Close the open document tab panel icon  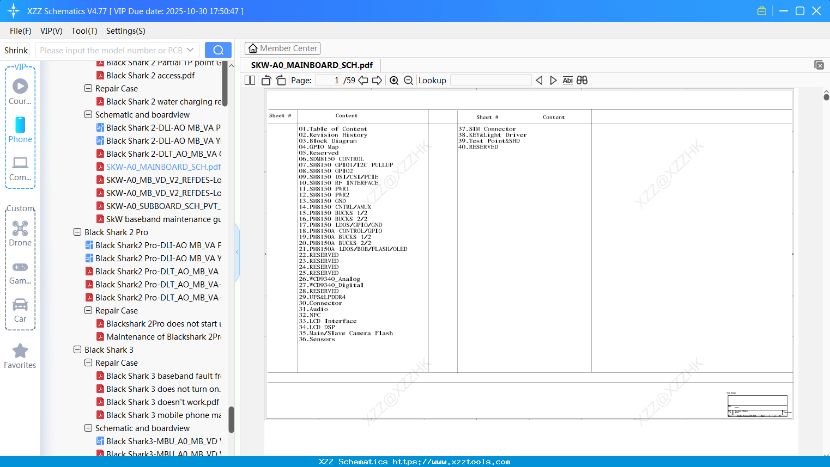[819, 65]
